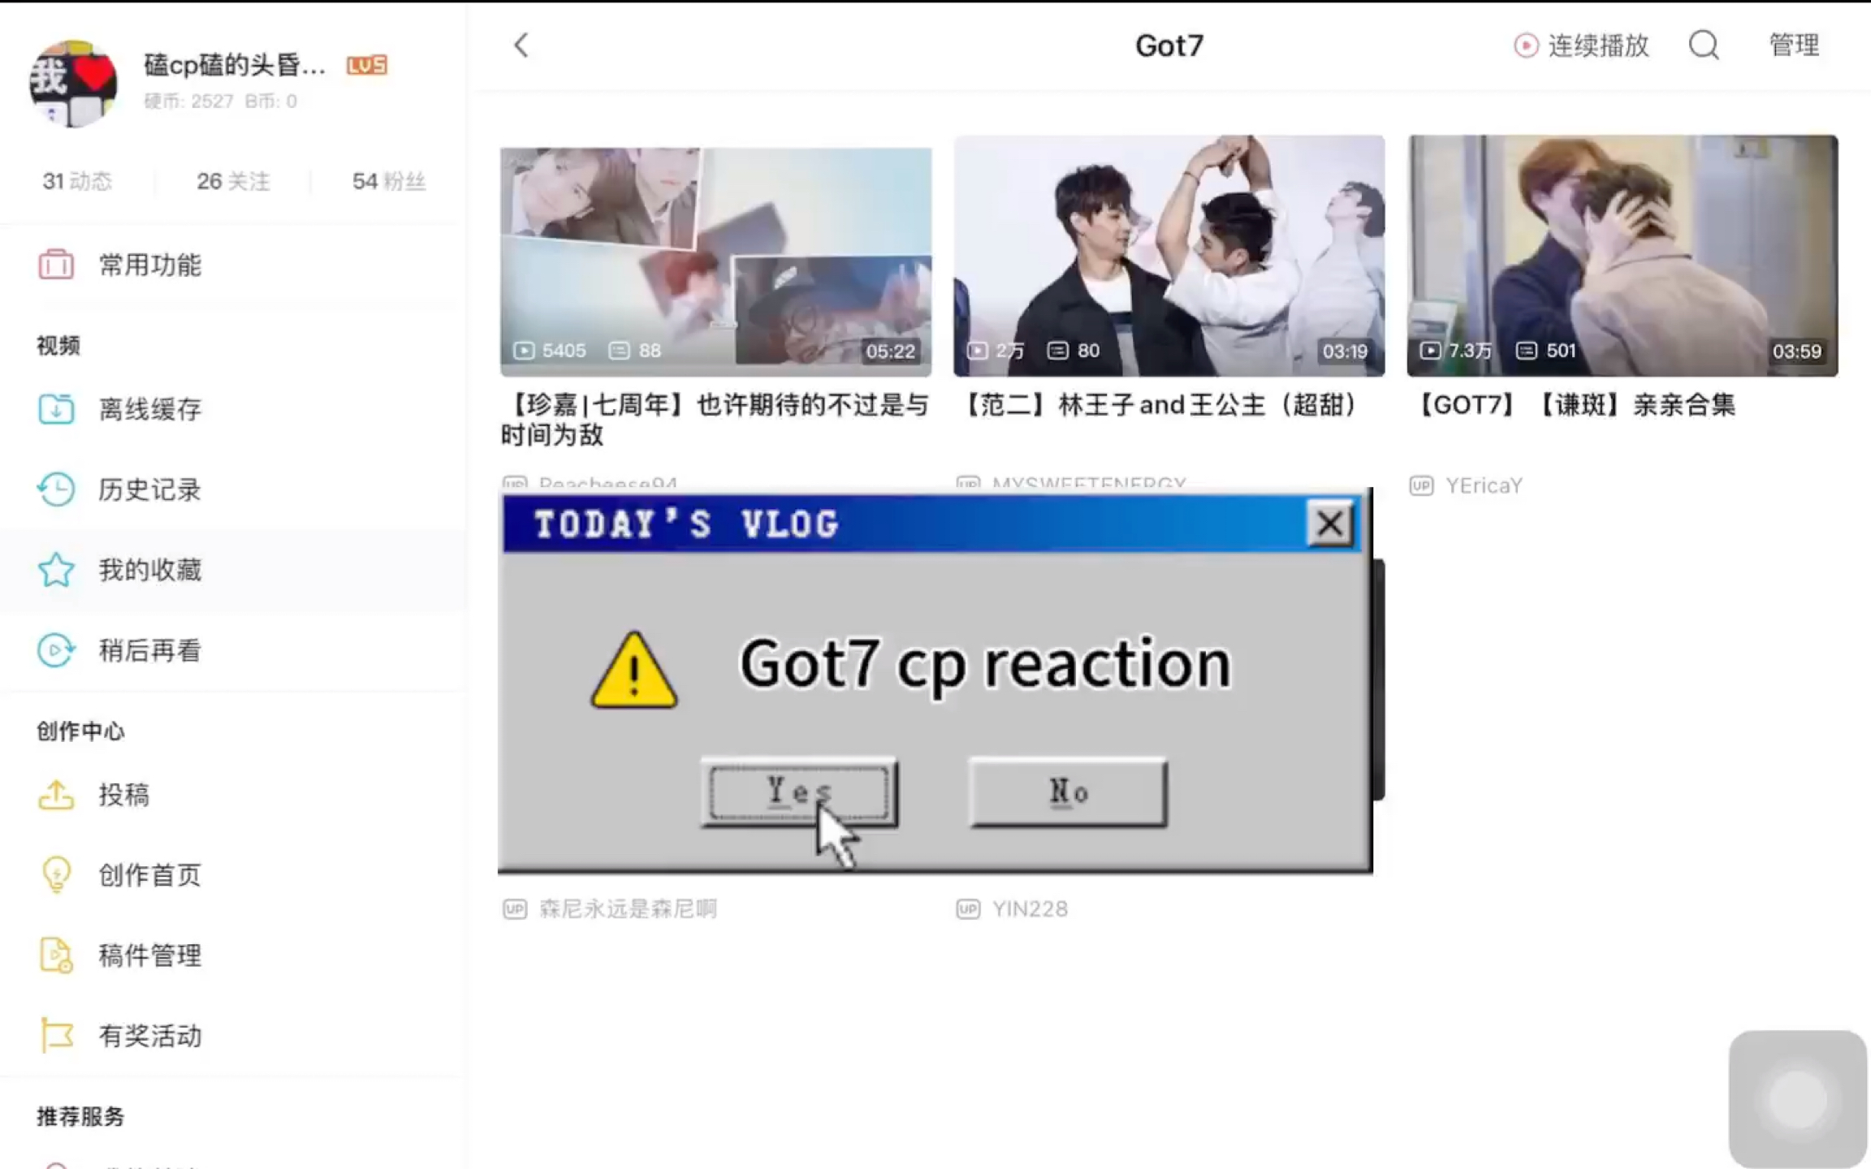Viewport: 1871px width, 1169px height.
Task: Open the 54 粉丝 followers list
Action: point(388,181)
